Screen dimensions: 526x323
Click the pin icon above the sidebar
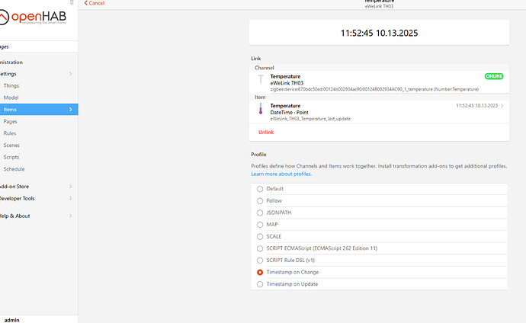(72, 4)
